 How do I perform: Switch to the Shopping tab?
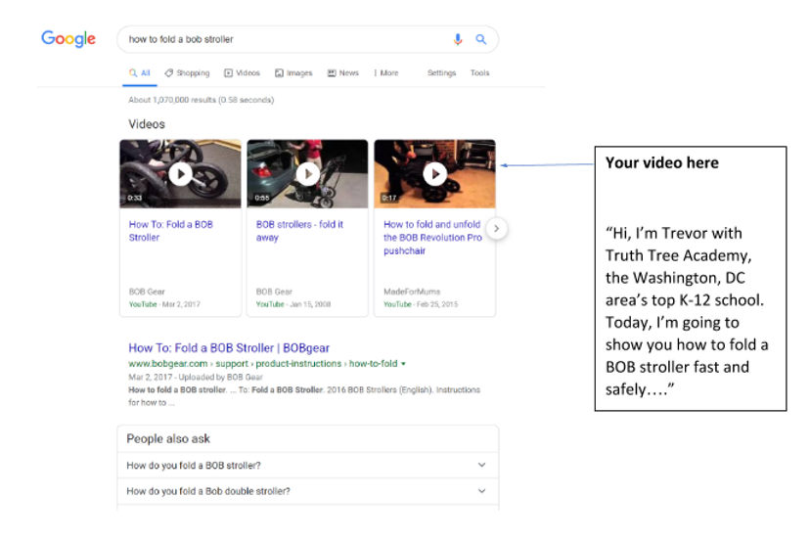(x=187, y=72)
